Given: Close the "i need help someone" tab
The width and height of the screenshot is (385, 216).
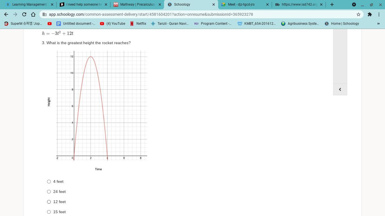Looking at the screenshot, I should point(106,4).
